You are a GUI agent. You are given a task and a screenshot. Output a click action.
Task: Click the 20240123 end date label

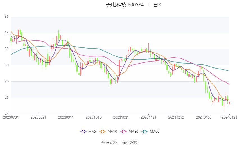229,117
